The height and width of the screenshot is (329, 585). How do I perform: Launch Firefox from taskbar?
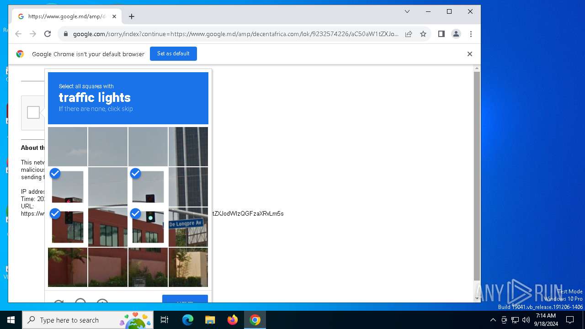click(x=233, y=320)
